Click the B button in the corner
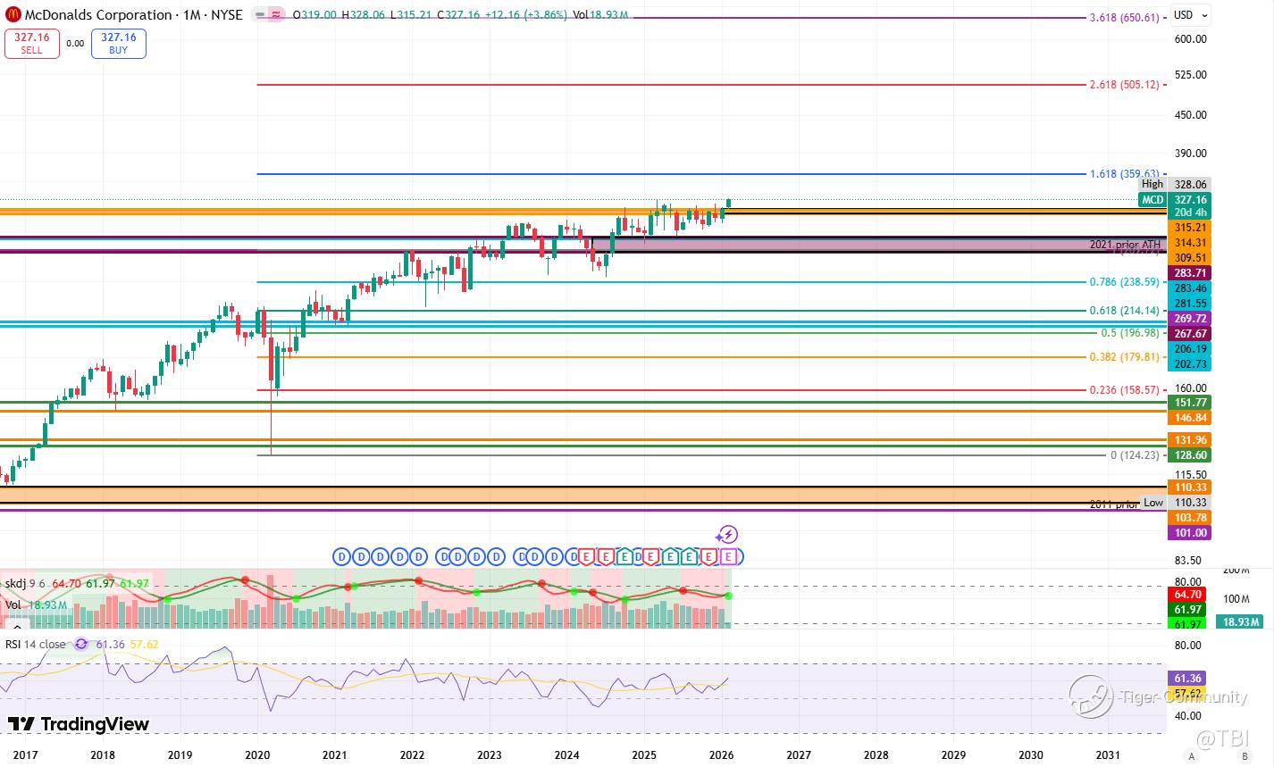 pos(1244,756)
